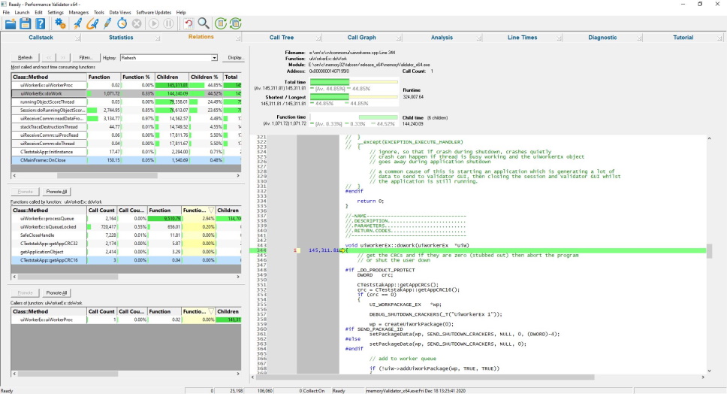
Task: Open the Data Views menu
Action: pyautogui.click(x=120, y=13)
